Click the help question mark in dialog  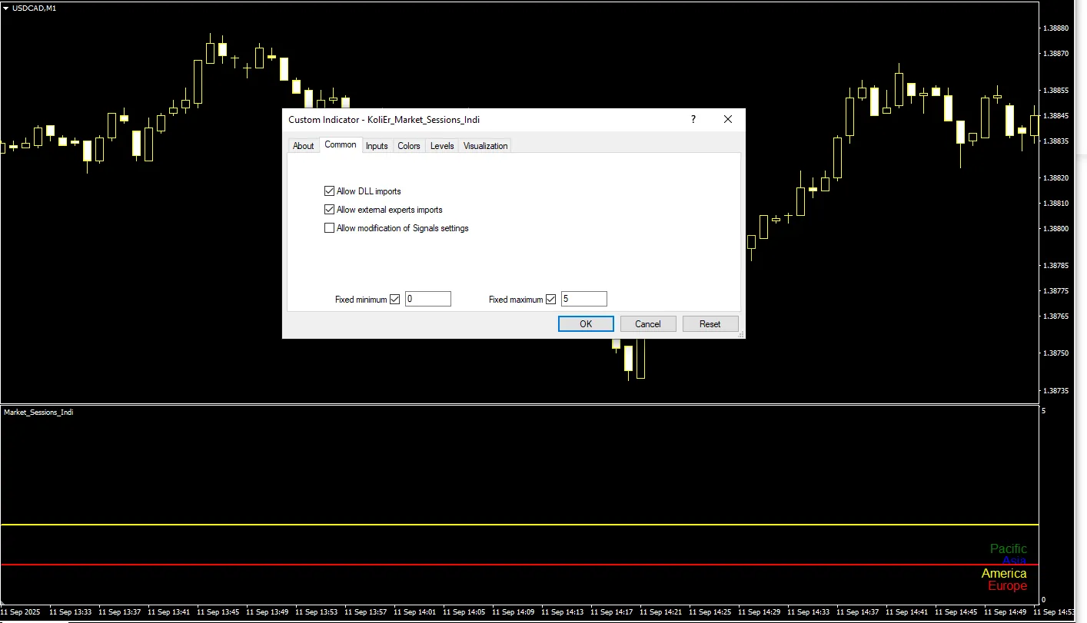coord(693,119)
